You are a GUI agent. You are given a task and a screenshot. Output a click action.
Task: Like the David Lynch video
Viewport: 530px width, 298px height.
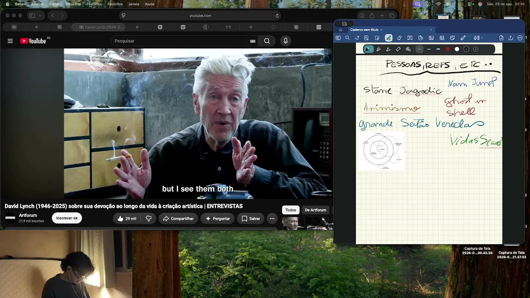(127, 219)
